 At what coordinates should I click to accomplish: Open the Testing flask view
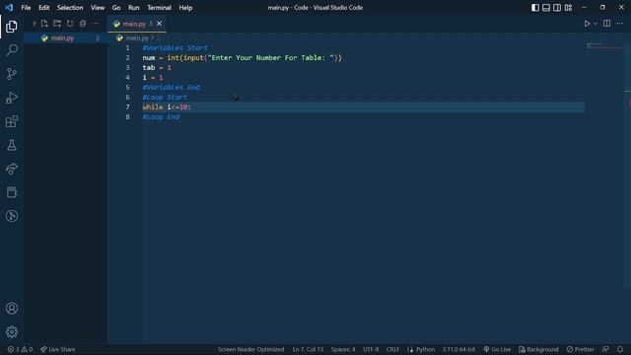[12, 145]
